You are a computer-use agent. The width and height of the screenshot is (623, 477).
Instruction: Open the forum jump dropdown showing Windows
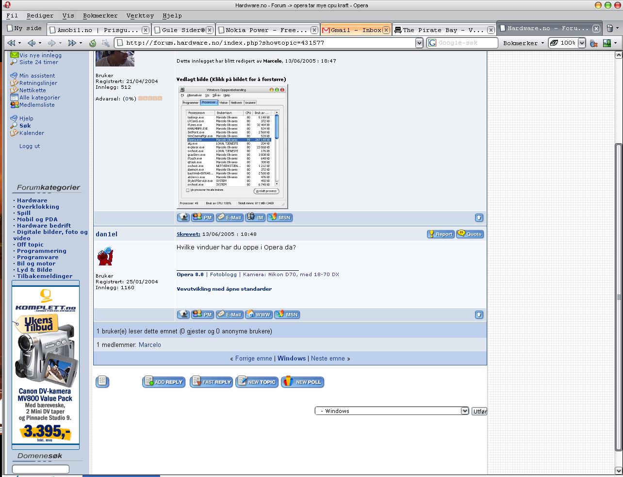pos(392,411)
